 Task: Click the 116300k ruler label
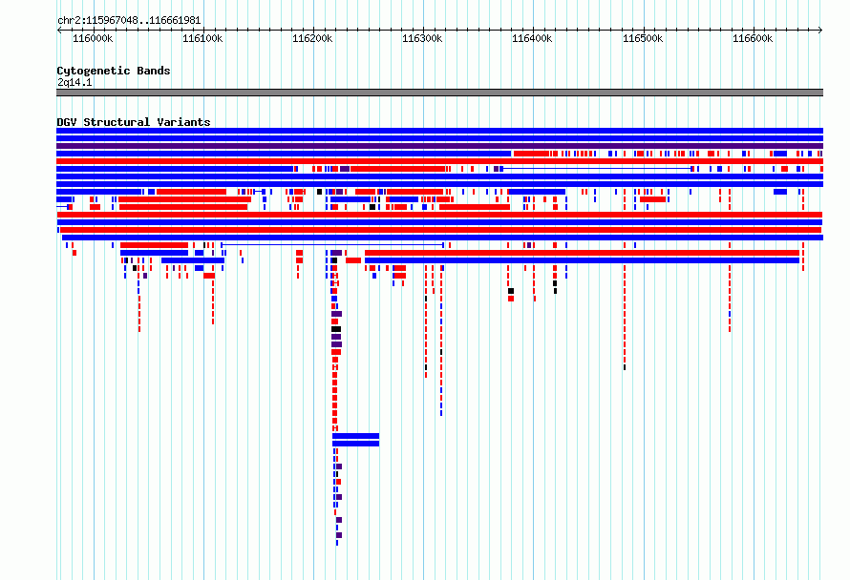click(x=422, y=38)
